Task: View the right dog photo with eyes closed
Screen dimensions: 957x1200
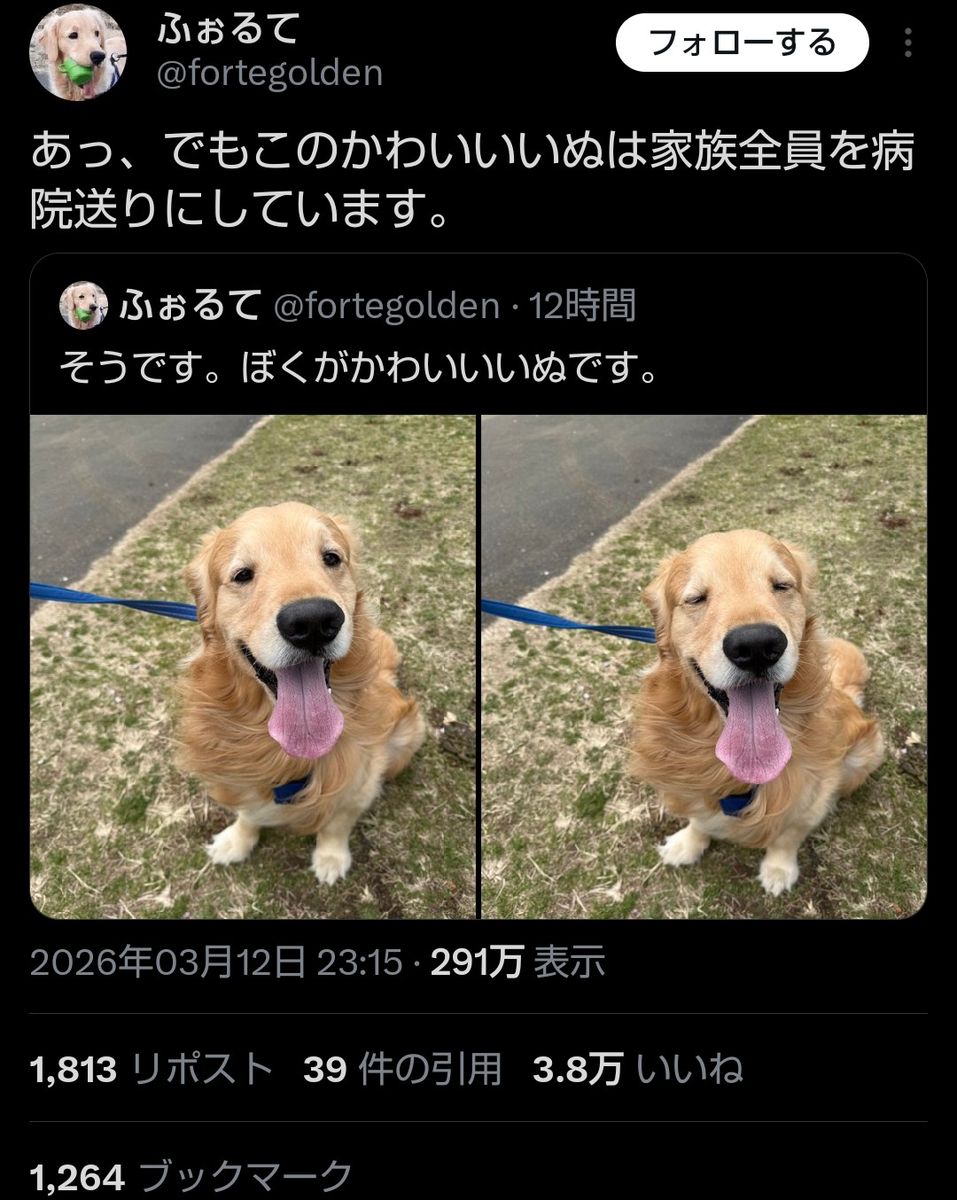Action: pos(704,666)
